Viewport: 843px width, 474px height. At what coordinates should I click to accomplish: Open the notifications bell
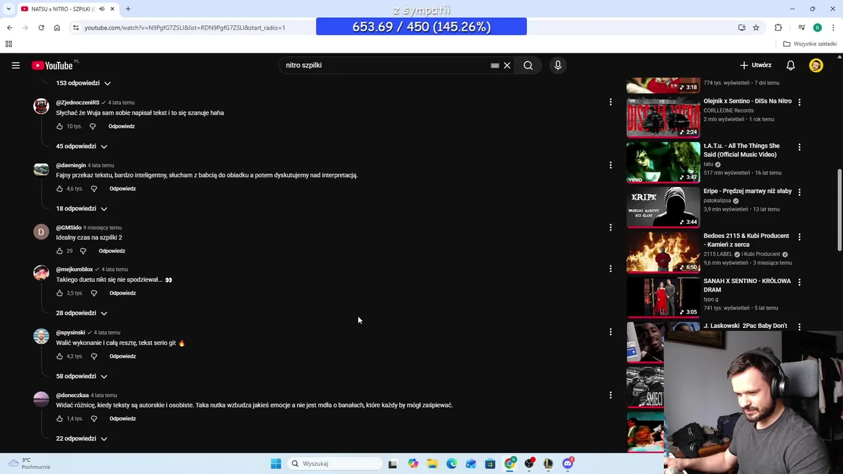point(790,65)
